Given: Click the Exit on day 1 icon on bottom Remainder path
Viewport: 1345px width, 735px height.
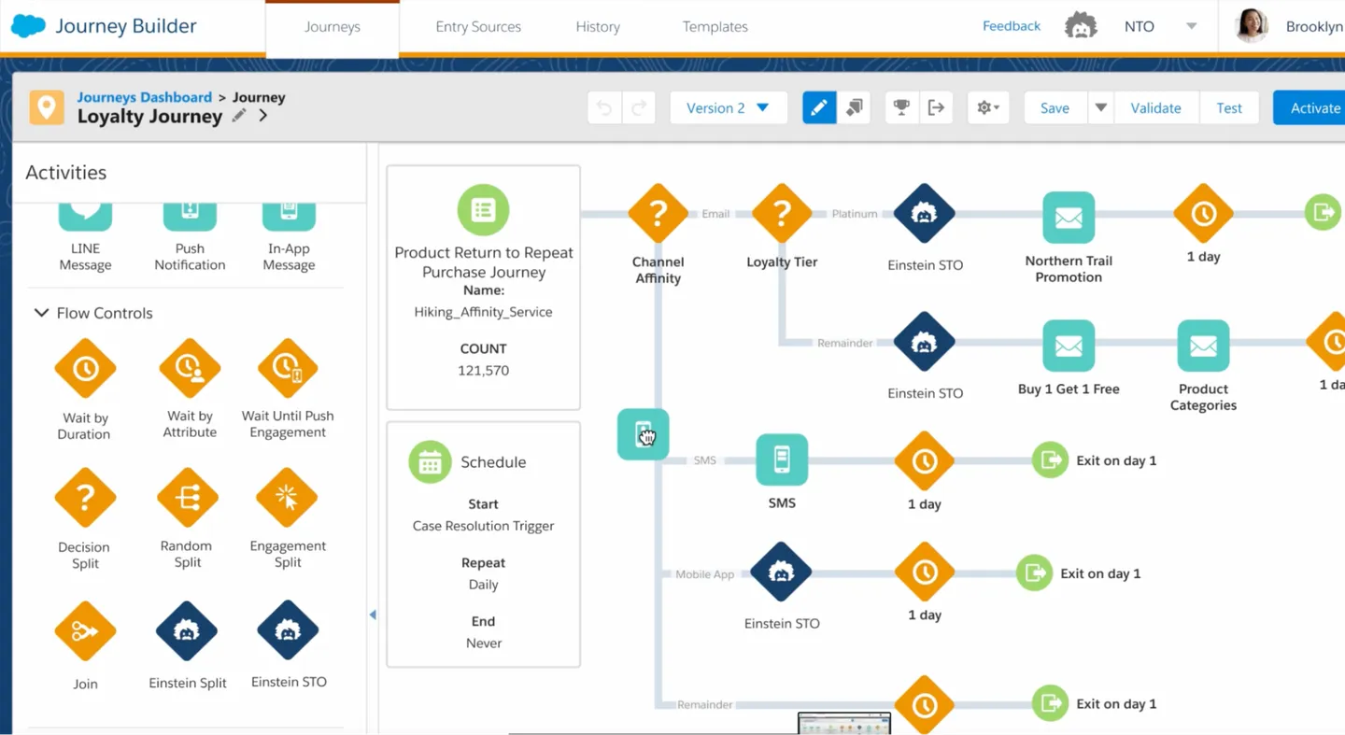Looking at the screenshot, I should (x=1051, y=703).
